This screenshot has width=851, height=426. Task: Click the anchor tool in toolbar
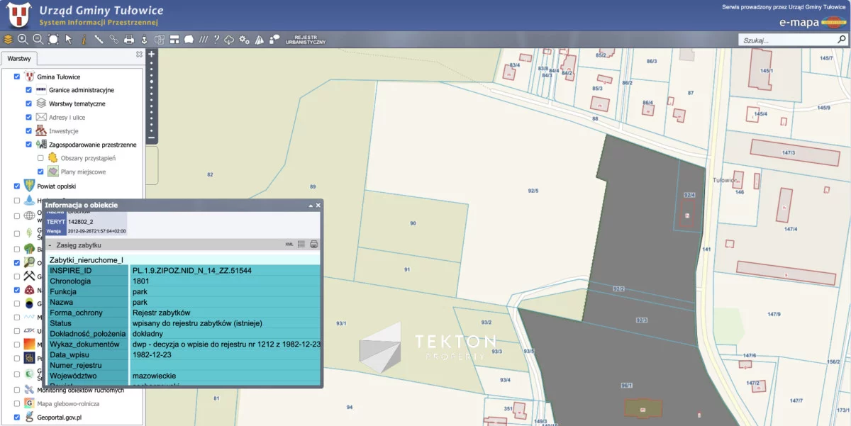point(144,40)
